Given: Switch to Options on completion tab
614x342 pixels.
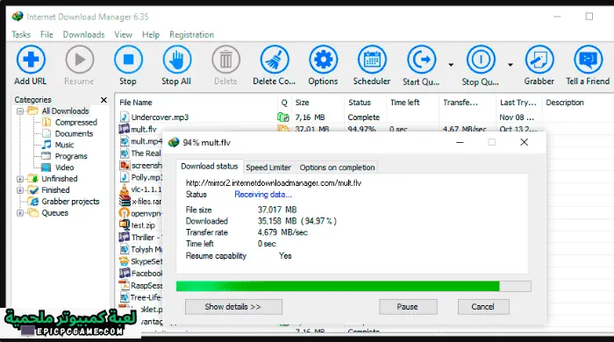Looking at the screenshot, I should coord(337,167).
